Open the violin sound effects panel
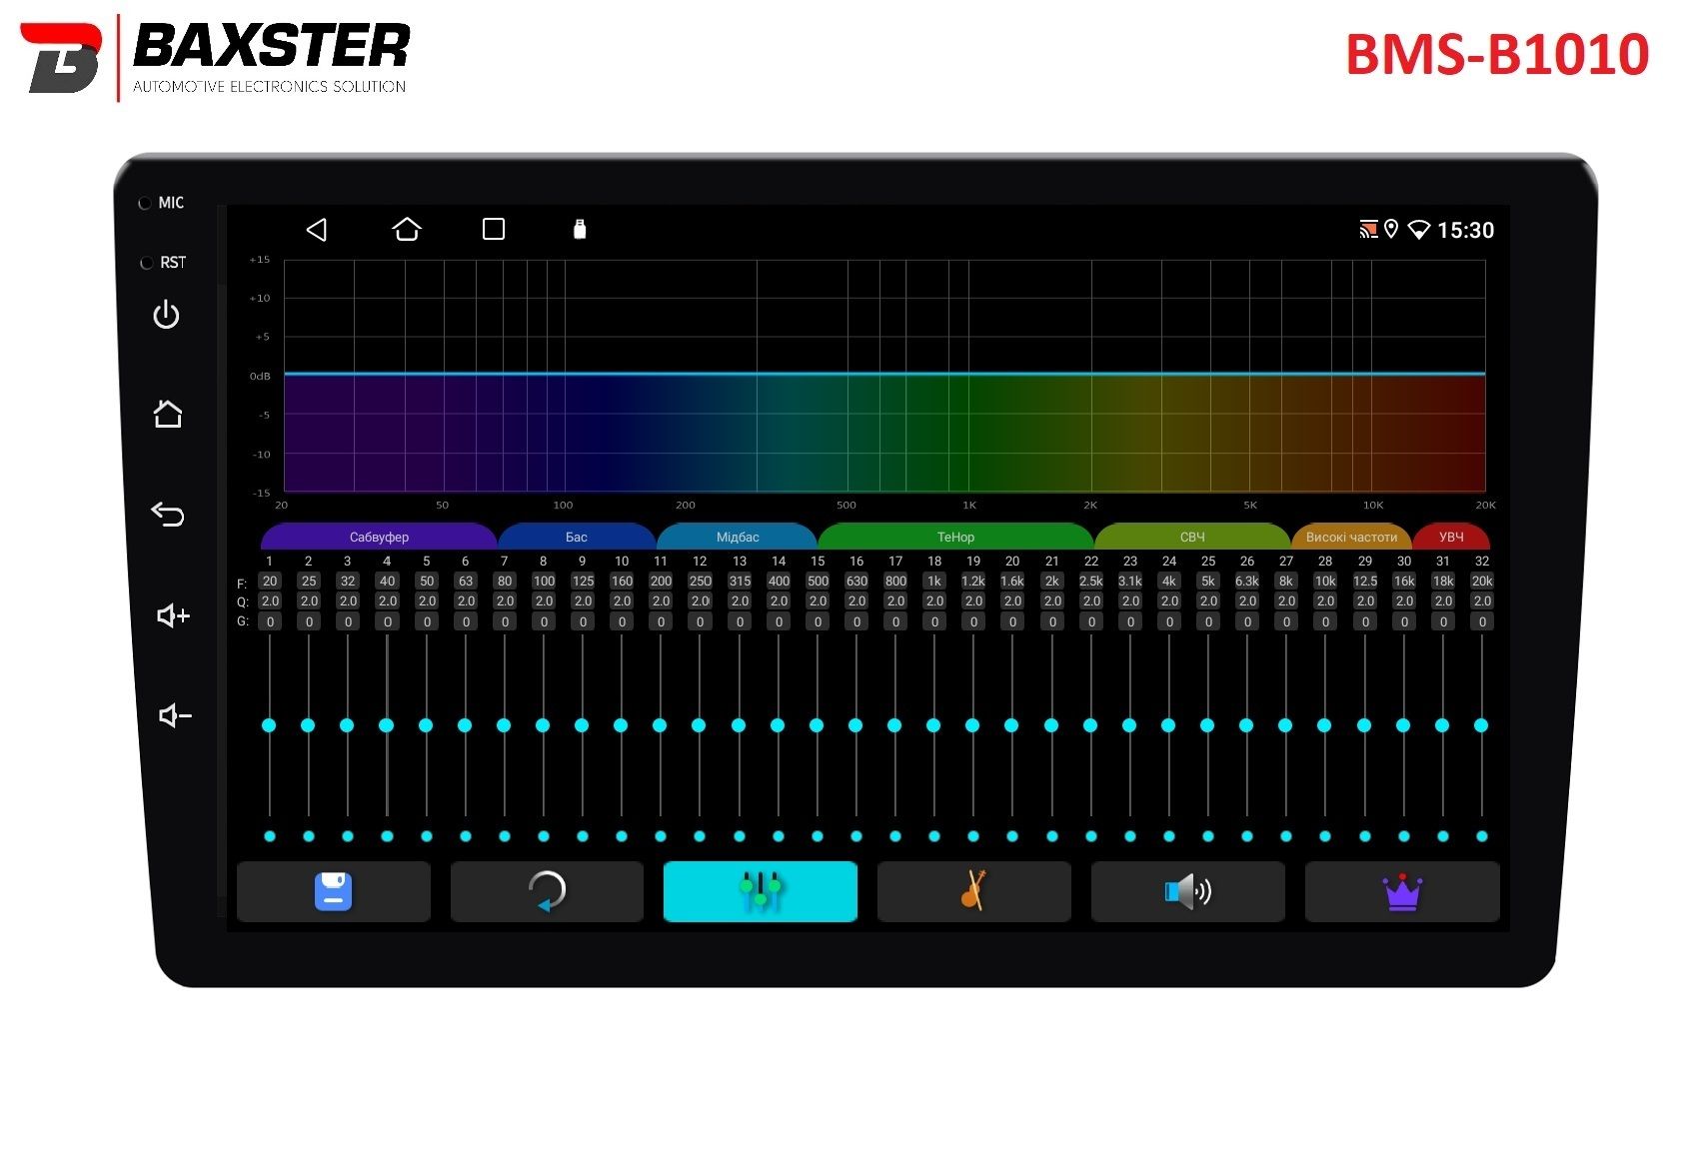The image size is (1705, 1151). point(974,891)
